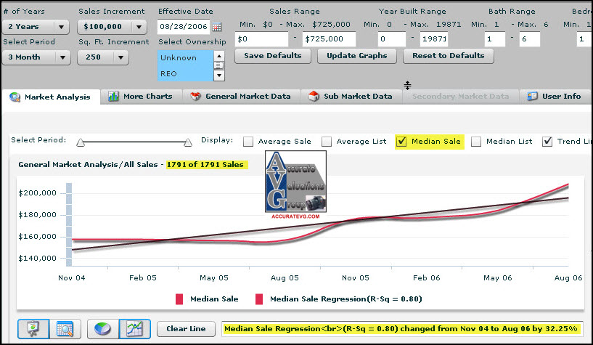Select Unknown in ownership list
This screenshot has width=593, height=345.
click(x=185, y=58)
